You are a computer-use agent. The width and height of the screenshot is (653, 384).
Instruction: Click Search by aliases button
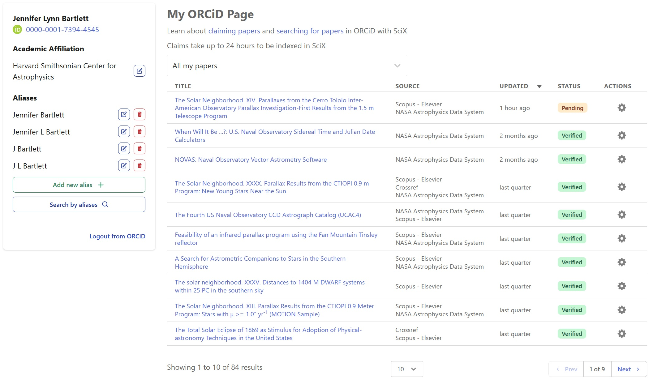point(79,204)
